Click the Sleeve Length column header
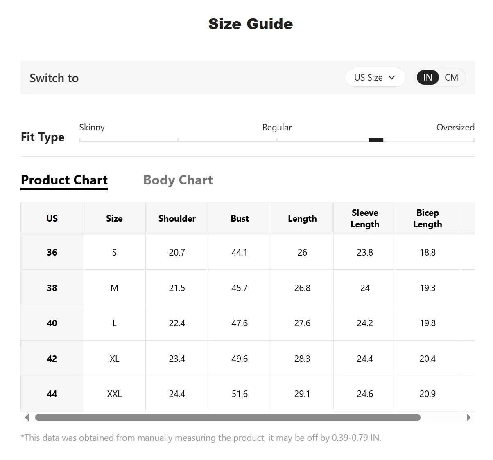 point(365,218)
